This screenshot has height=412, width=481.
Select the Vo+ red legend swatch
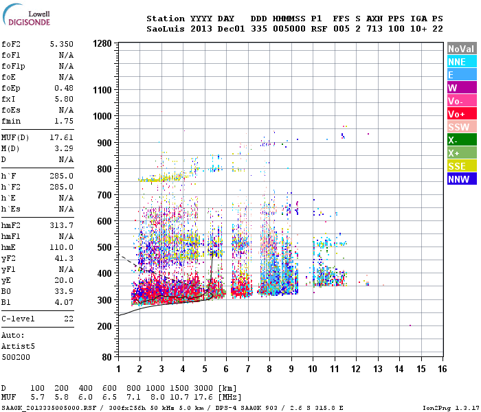(462, 114)
